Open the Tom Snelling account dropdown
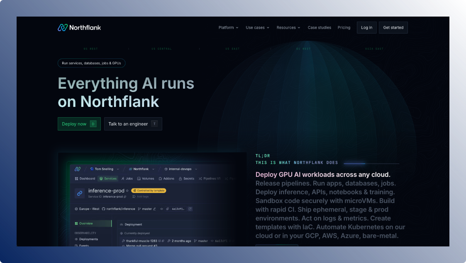Screen dimensions: 466x263 118,169
